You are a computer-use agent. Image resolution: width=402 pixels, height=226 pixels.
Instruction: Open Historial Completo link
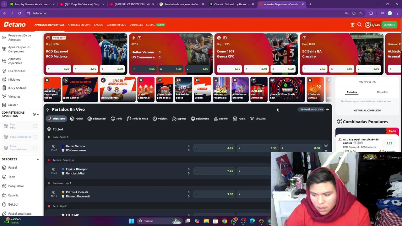[x=367, y=110]
